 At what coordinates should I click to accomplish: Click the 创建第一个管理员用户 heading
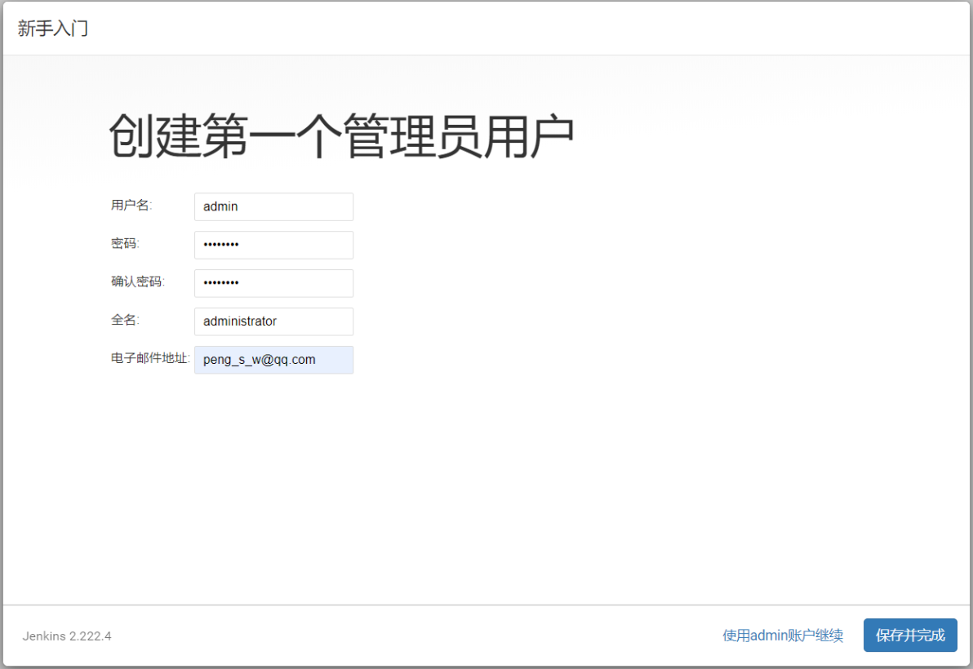pyautogui.click(x=341, y=135)
